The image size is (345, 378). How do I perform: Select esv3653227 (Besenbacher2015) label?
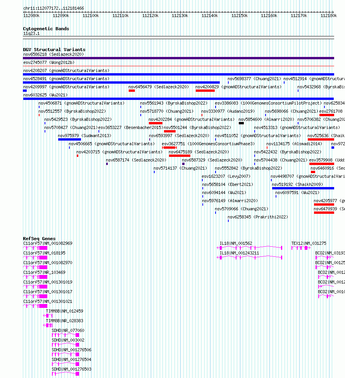[x=131, y=127]
